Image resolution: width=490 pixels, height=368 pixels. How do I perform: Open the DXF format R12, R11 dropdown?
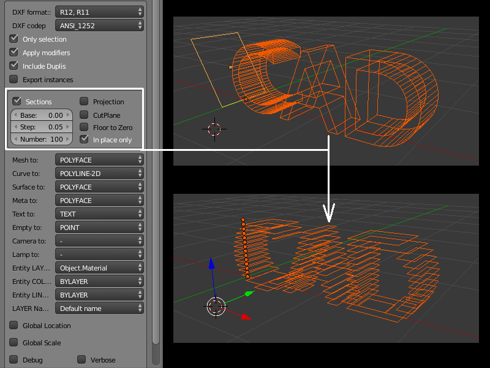pyautogui.click(x=99, y=12)
